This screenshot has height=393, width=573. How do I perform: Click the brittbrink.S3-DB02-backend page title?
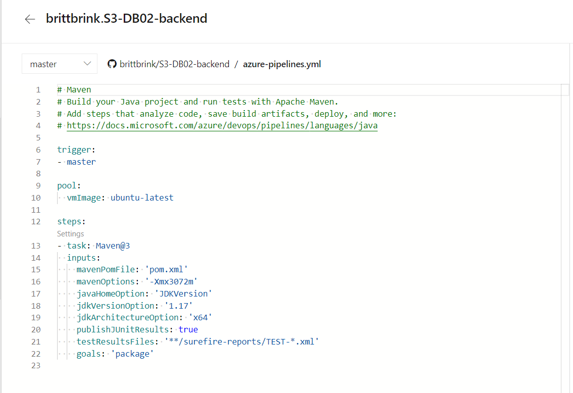coord(126,19)
